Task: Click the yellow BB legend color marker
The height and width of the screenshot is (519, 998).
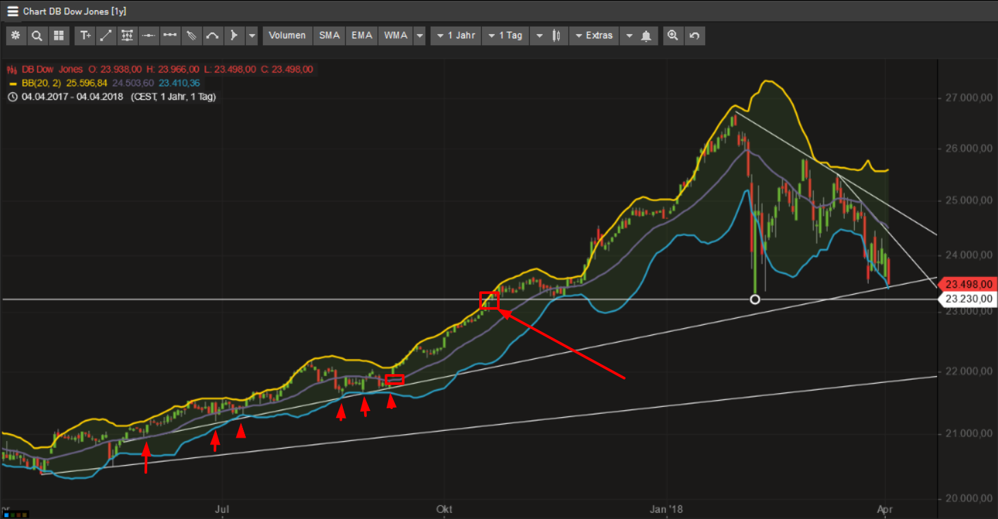Action: coord(12,83)
